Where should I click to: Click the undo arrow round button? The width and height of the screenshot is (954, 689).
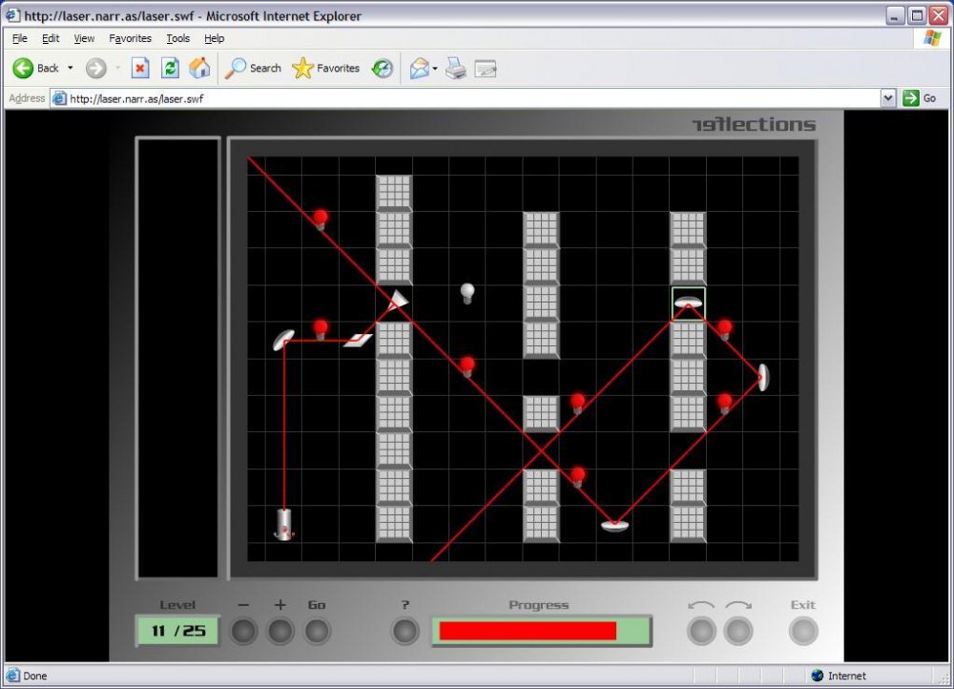tap(701, 631)
